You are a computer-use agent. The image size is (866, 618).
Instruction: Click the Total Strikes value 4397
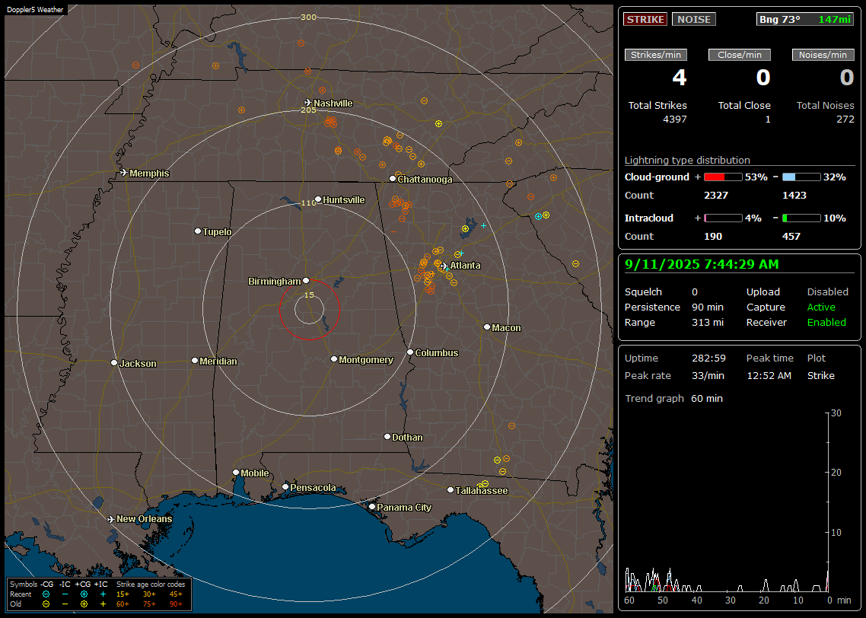675,119
